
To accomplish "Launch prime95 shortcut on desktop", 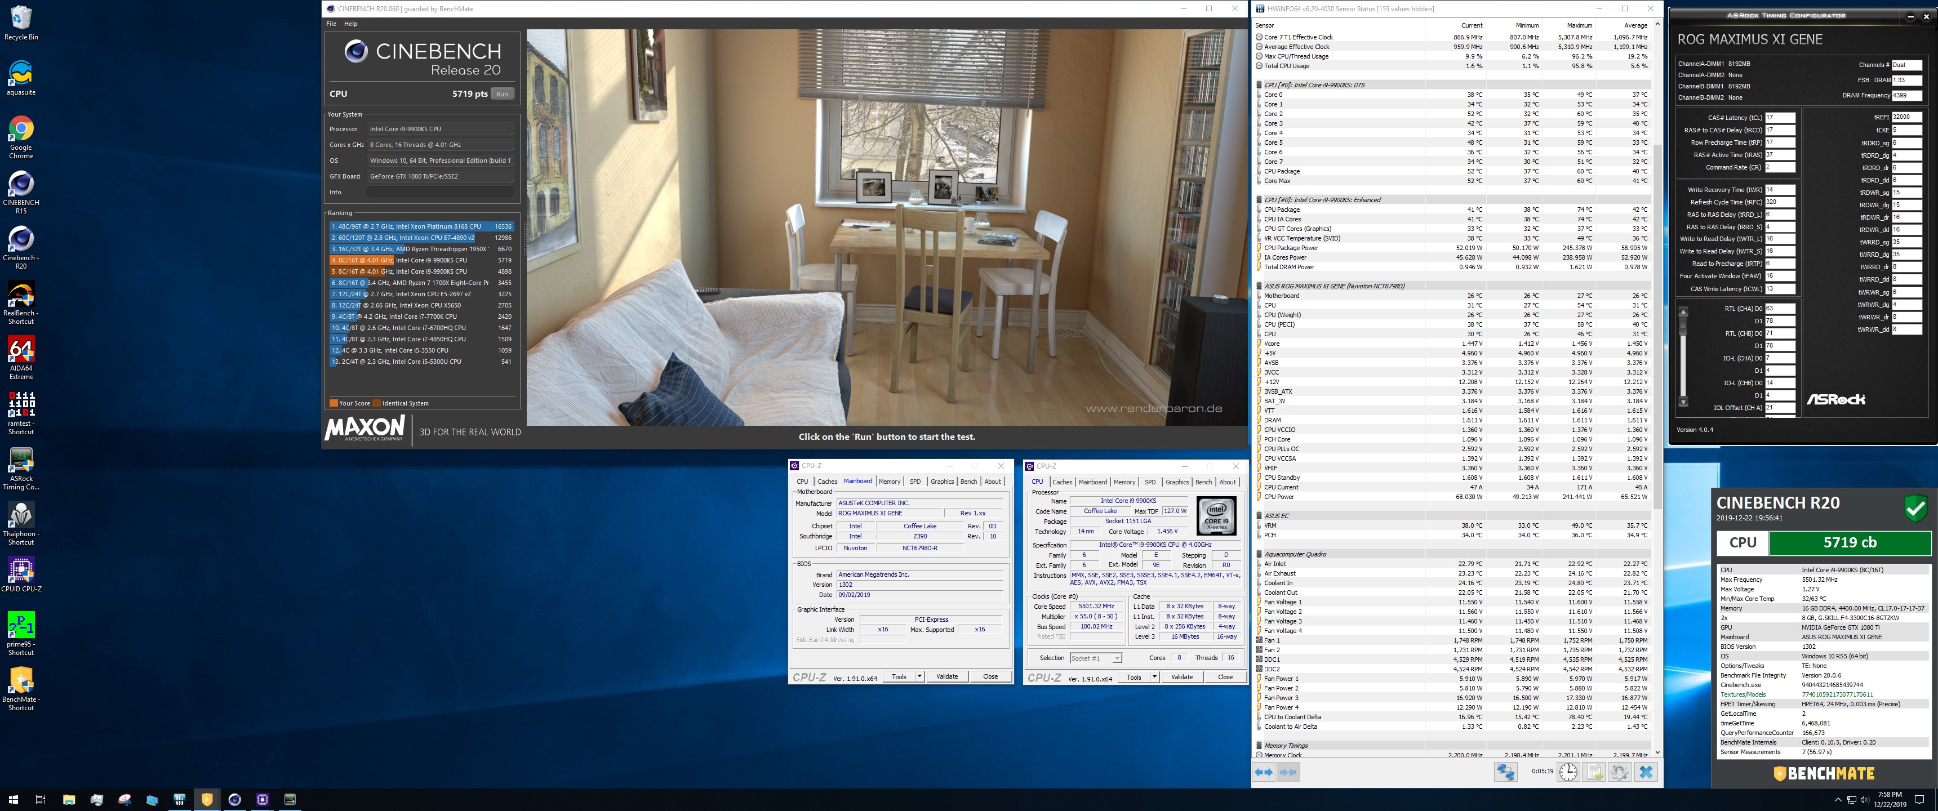I will pyautogui.click(x=21, y=634).
